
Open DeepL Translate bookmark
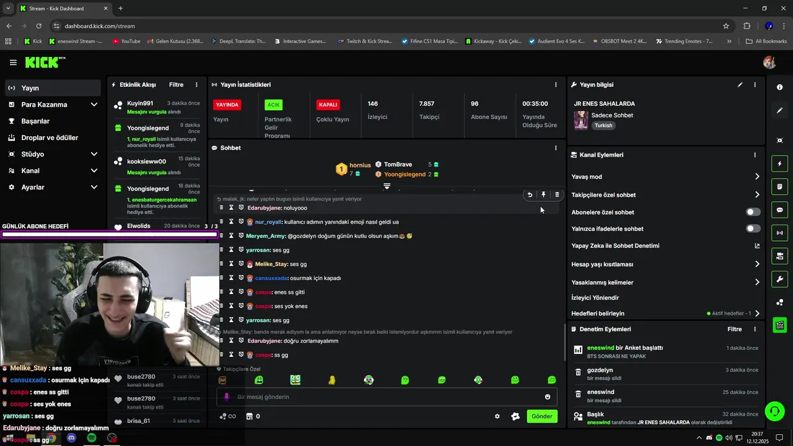(239, 42)
